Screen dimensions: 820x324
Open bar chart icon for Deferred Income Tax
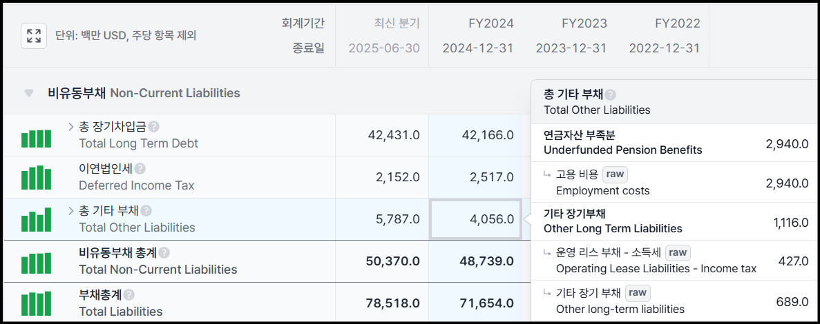36,177
